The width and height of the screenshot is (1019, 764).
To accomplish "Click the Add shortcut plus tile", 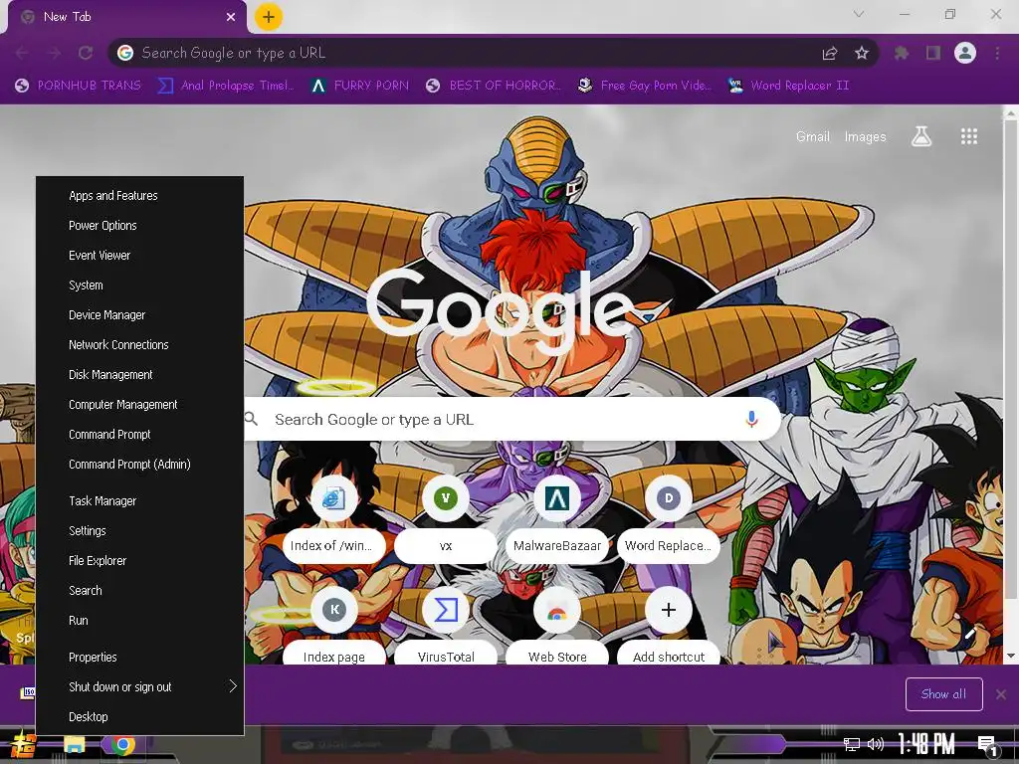I will 668,627.
